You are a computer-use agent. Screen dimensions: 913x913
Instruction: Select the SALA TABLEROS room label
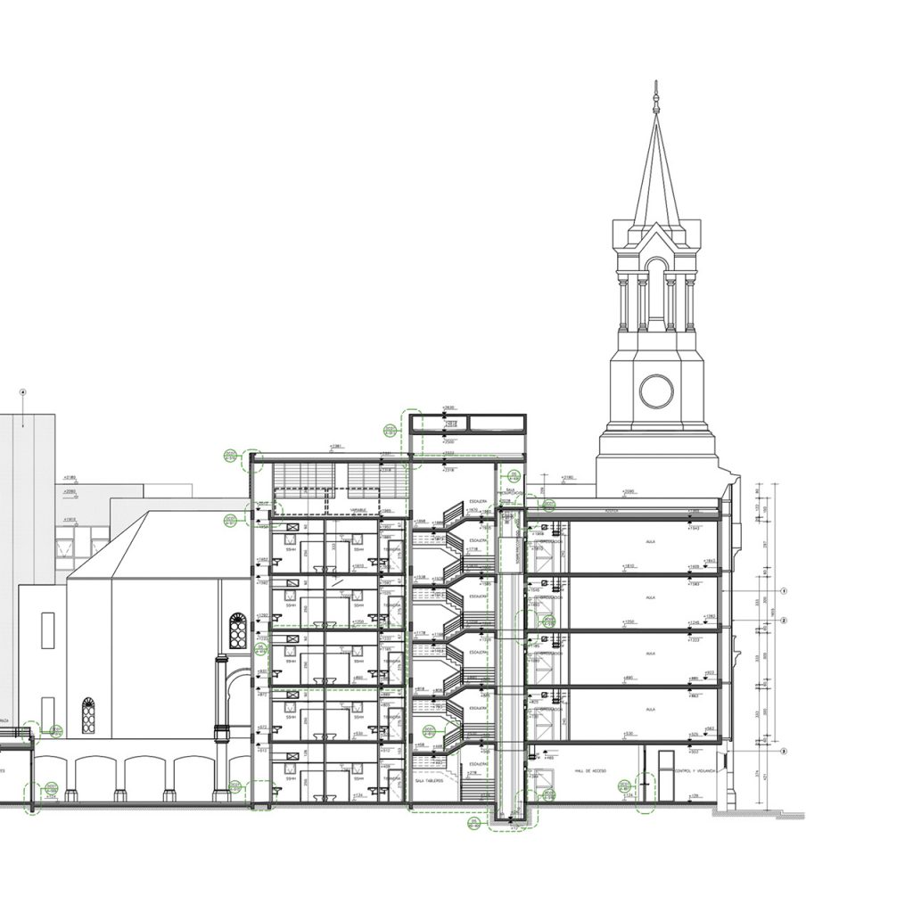(x=430, y=780)
